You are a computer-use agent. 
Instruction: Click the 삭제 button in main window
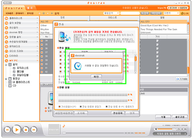tap(163, 117)
